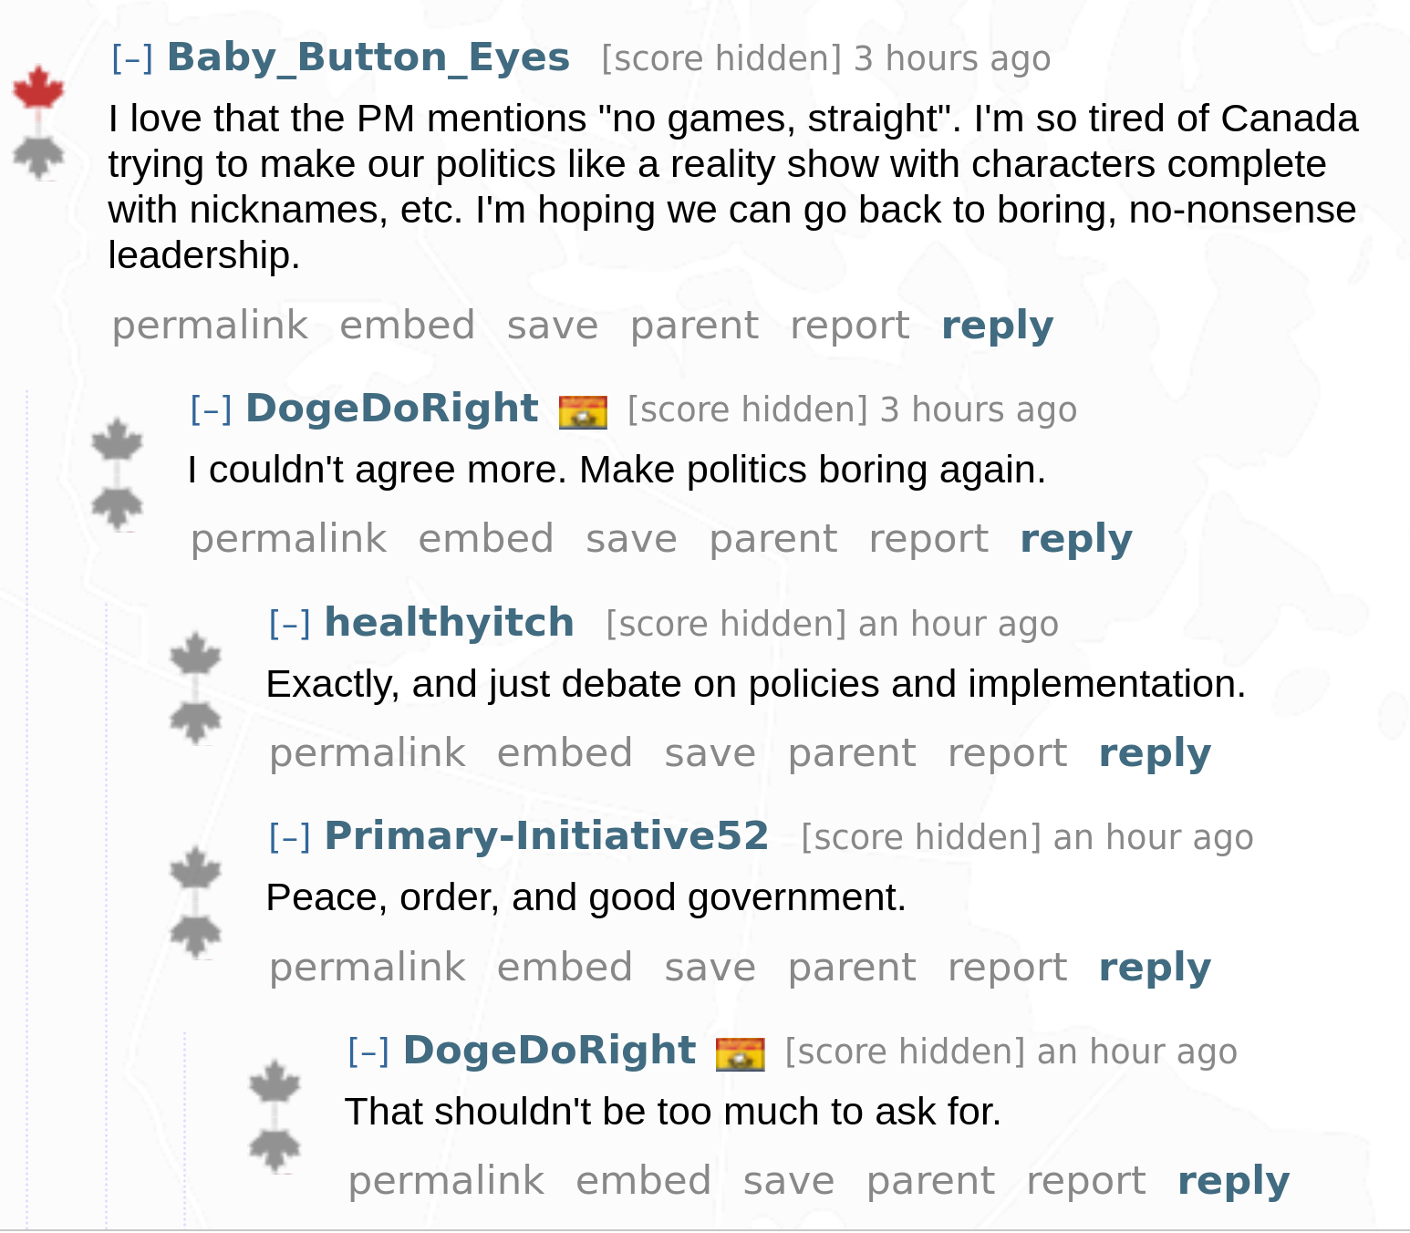Report DogeDoRight's "too much to ask" comment
The width and height of the screenshot is (1410, 1233).
[x=1085, y=1181]
